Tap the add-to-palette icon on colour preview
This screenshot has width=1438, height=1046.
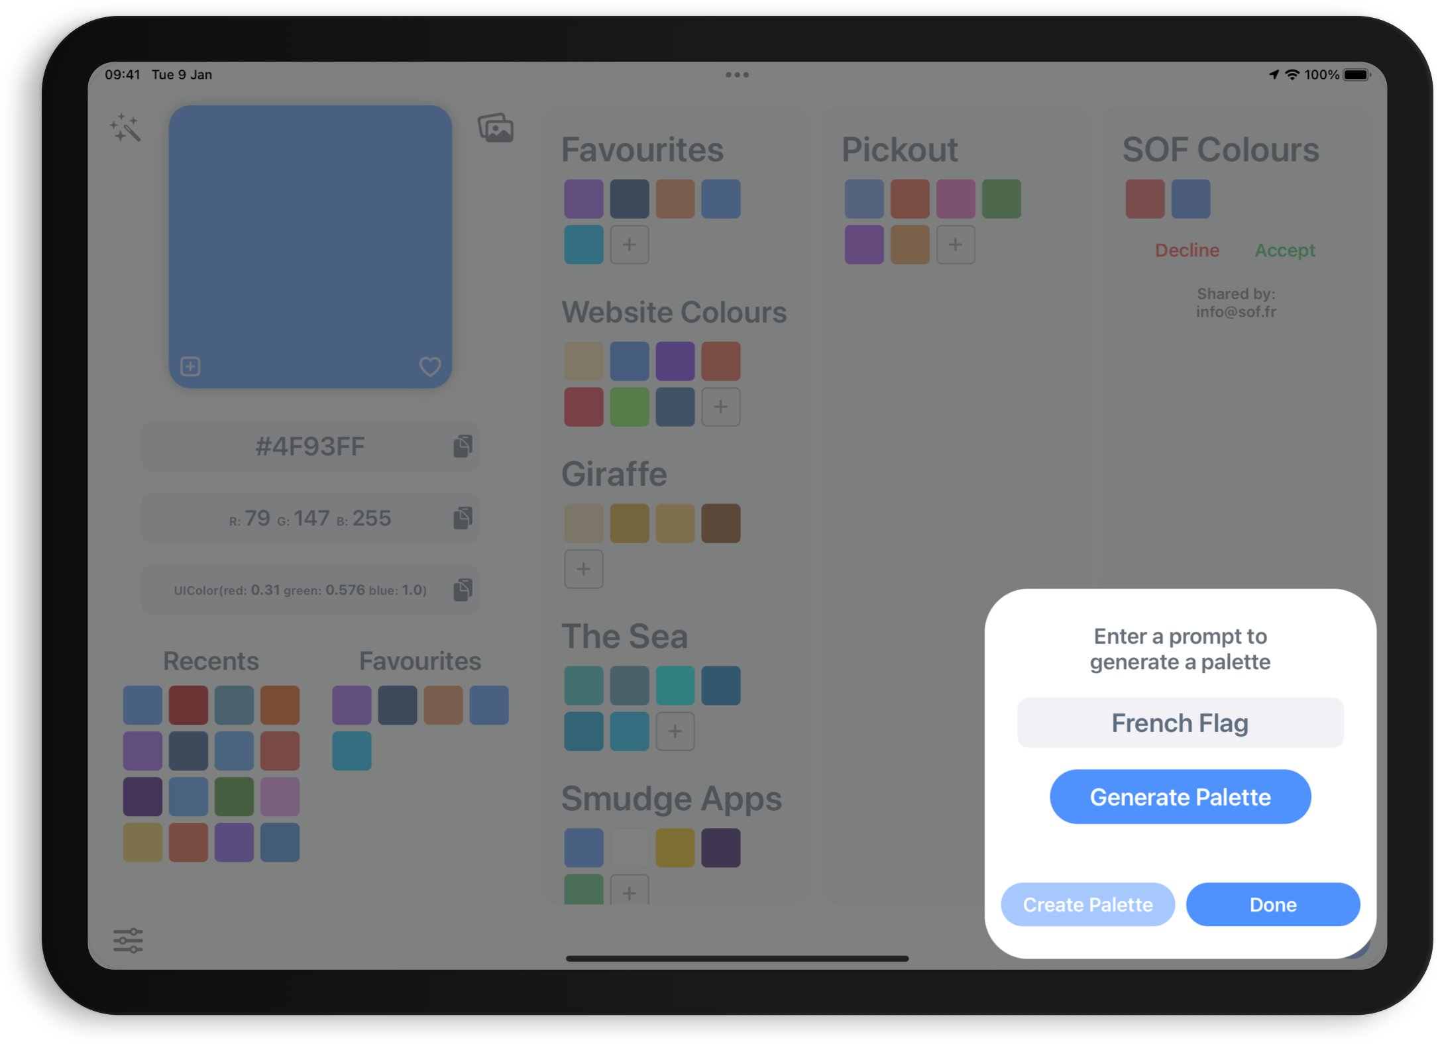[190, 366]
